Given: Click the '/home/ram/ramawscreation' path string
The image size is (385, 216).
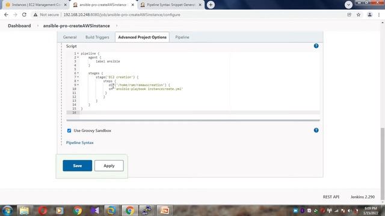Looking at the screenshot, I should point(140,85).
